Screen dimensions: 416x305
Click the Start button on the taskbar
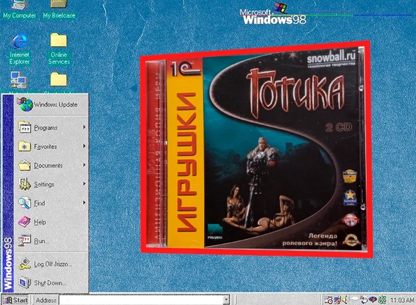click(x=15, y=300)
